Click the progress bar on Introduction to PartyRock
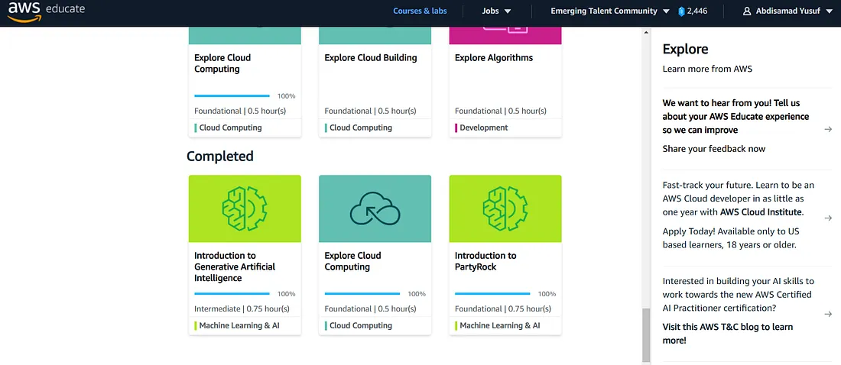The height and width of the screenshot is (365, 841). click(x=492, y=294)
